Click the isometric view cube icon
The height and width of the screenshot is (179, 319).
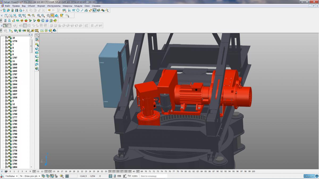pos(20,15)
